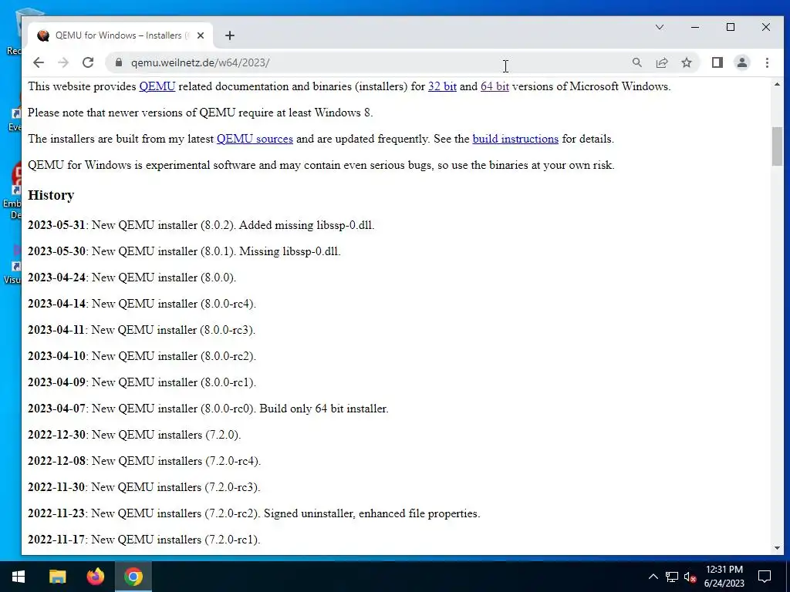Bookmark this page with the star icon

686,62
